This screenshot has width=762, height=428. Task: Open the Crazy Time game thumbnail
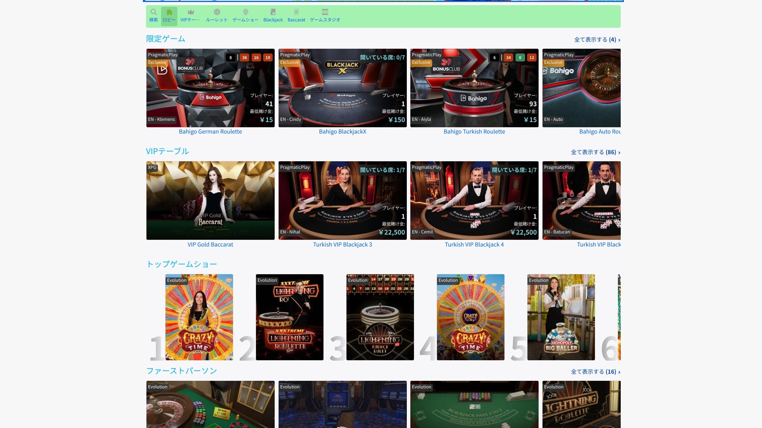coord(199,317)
